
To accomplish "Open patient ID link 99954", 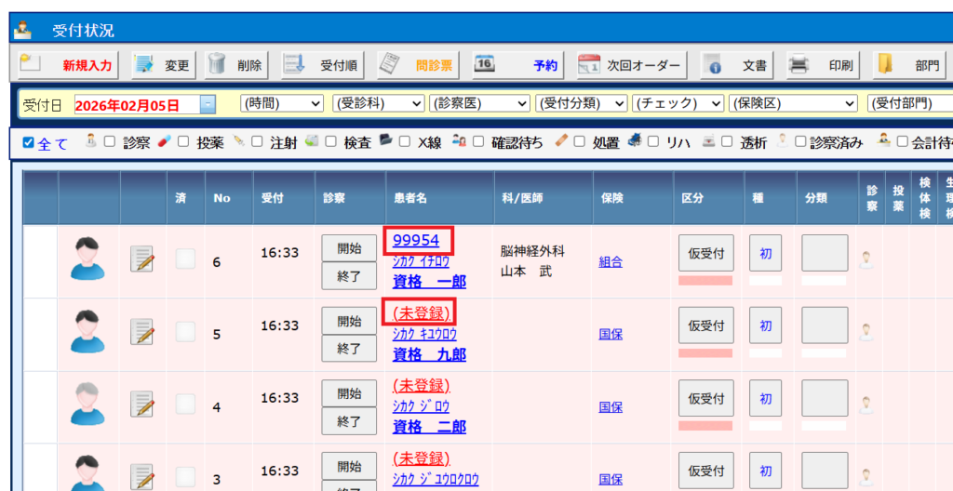I will [416, 241].
